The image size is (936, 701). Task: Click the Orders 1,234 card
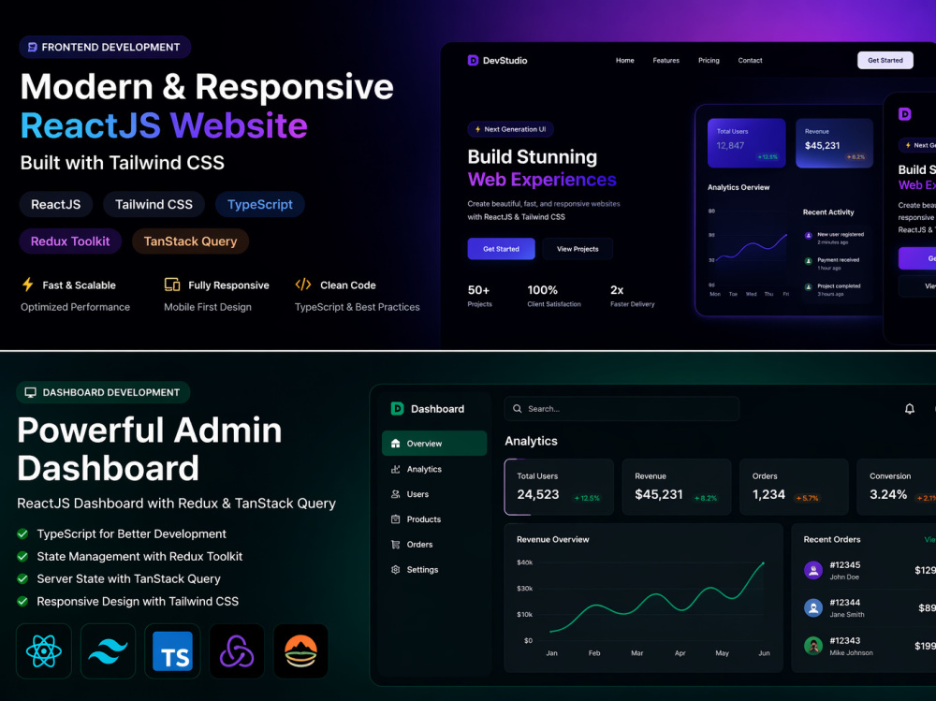coord(794,487)
